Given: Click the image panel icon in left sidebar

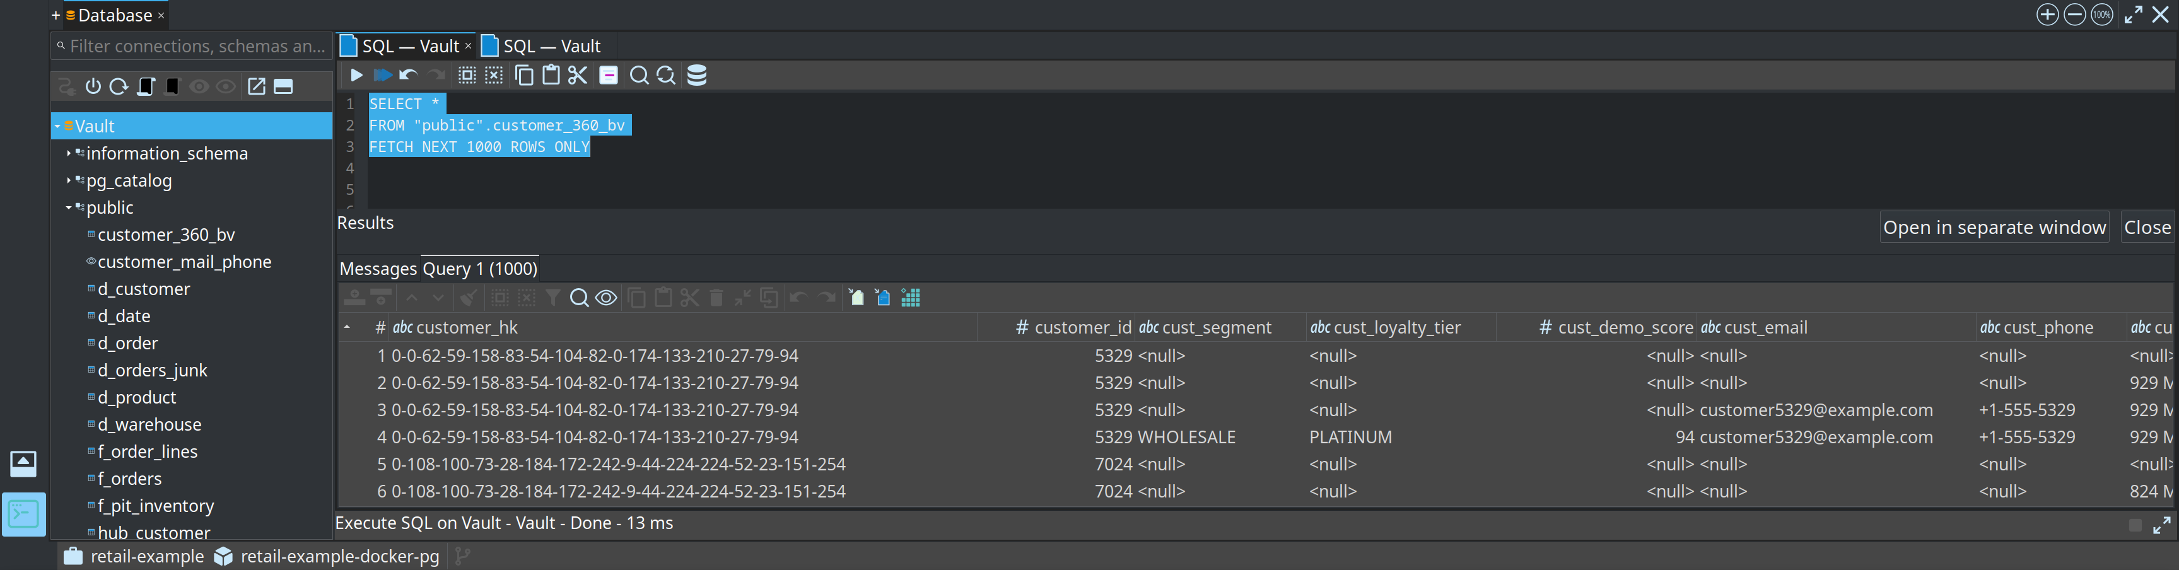Looking at the screenshot, I should coord(24,463).
